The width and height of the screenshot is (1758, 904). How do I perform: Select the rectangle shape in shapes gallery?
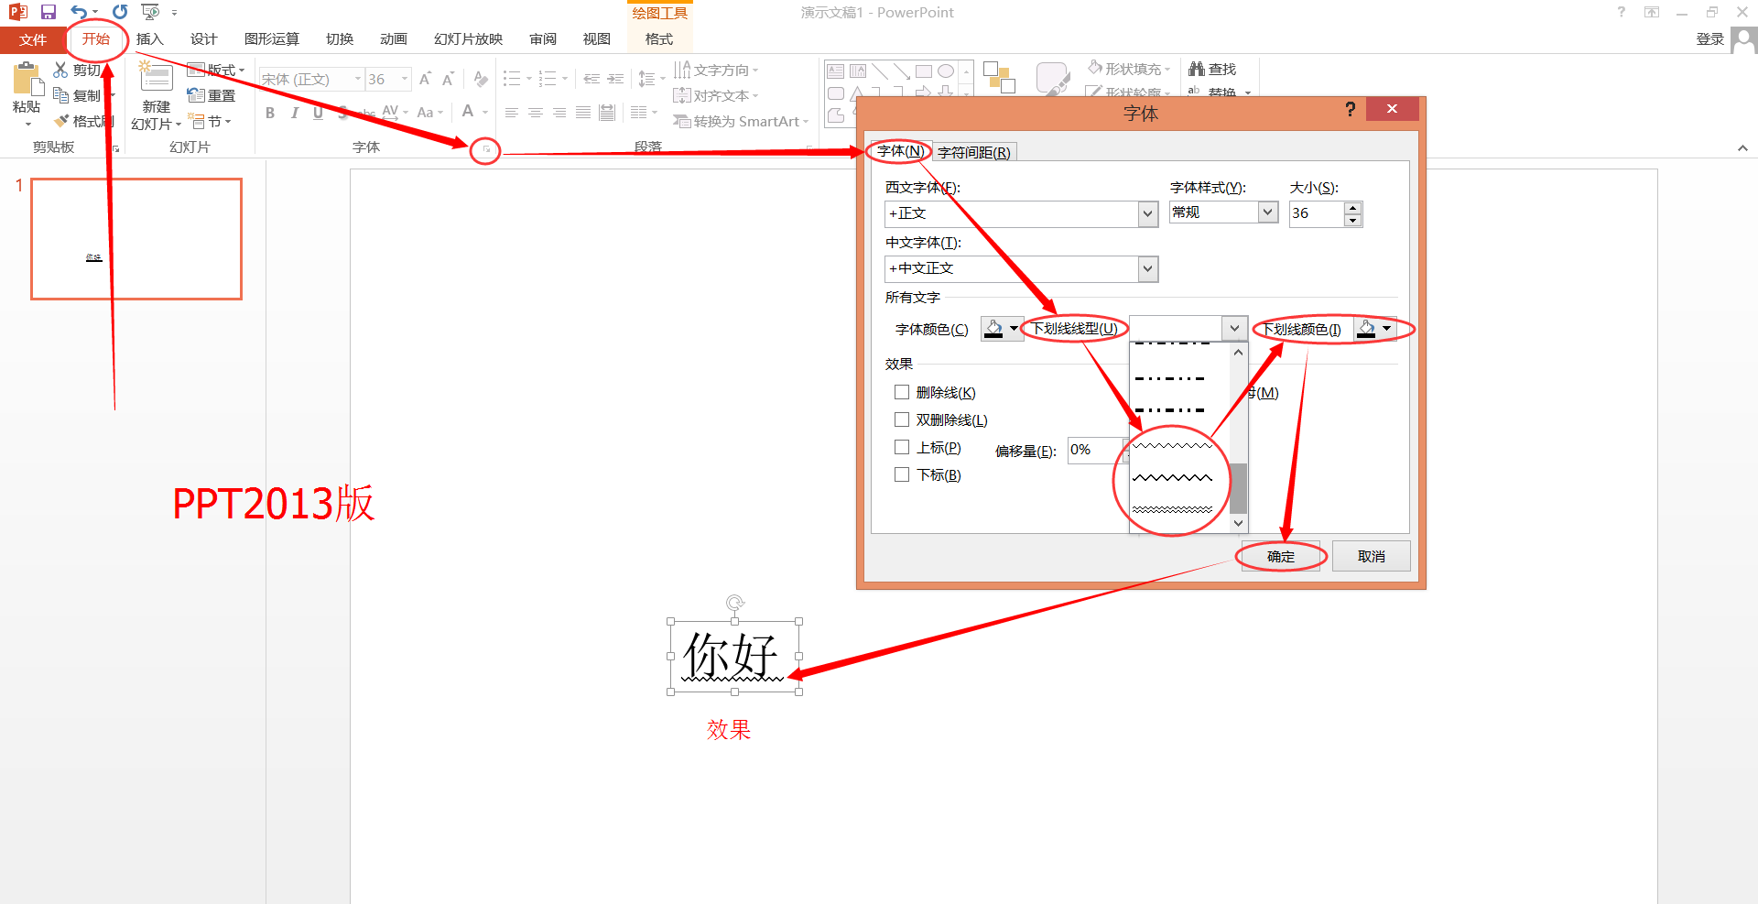tap(924, 71)
